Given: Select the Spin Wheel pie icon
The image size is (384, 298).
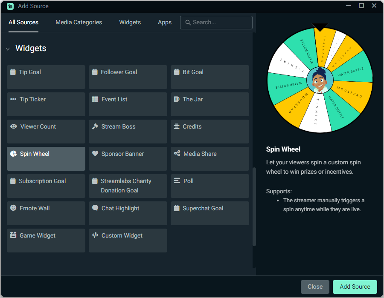Looking at the screenshot, I should (13, 154).
